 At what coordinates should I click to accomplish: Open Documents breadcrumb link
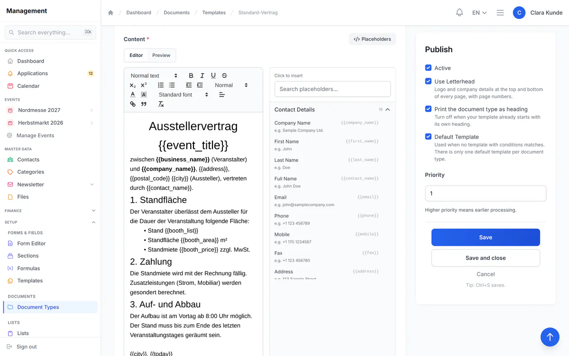click(x=176, y=13)
